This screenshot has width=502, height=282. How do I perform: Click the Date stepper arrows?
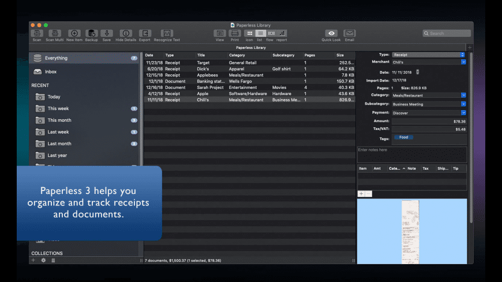click(418, 72)
